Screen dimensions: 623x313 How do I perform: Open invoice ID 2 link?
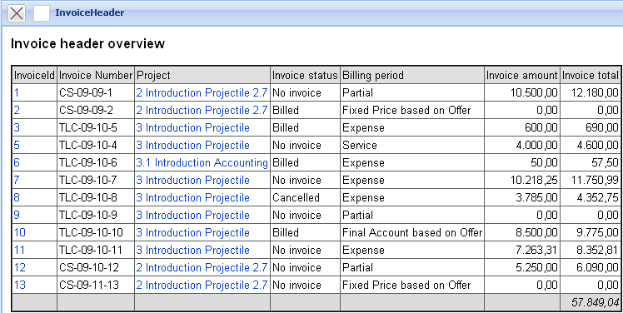(17, 111)
